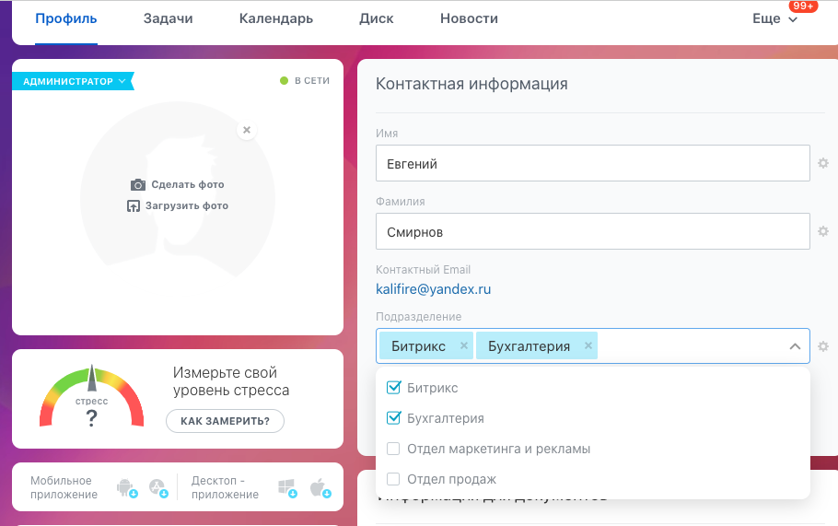
Task: Check Отдел маркетинга и рекламы
Action: (x=393, y=449)
